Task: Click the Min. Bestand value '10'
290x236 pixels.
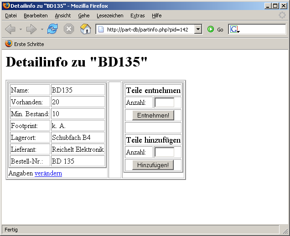Action: (56, 114)
